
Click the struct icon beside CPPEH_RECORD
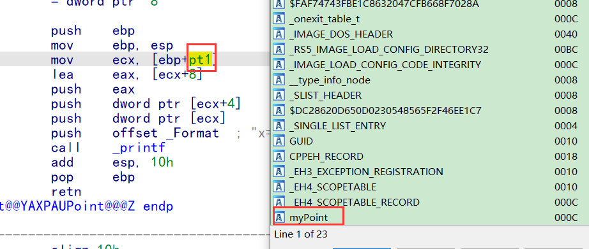click(x=279, y=156)
